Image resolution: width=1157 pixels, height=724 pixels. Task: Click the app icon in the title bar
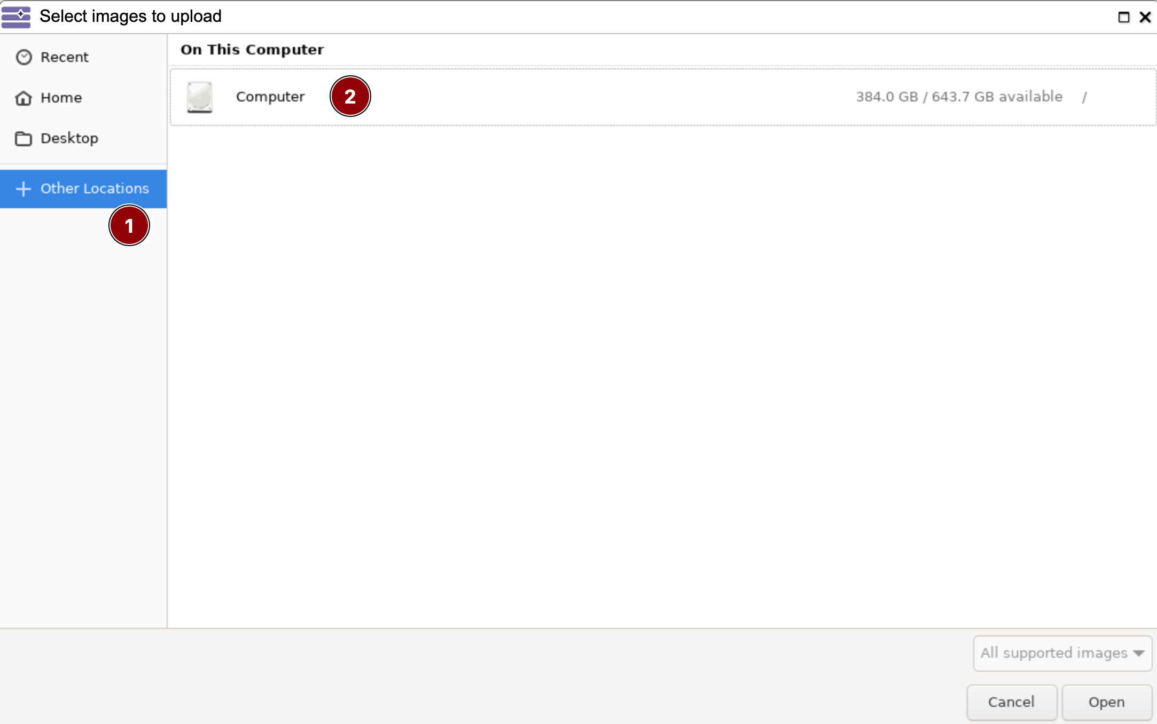coord(16,17)
